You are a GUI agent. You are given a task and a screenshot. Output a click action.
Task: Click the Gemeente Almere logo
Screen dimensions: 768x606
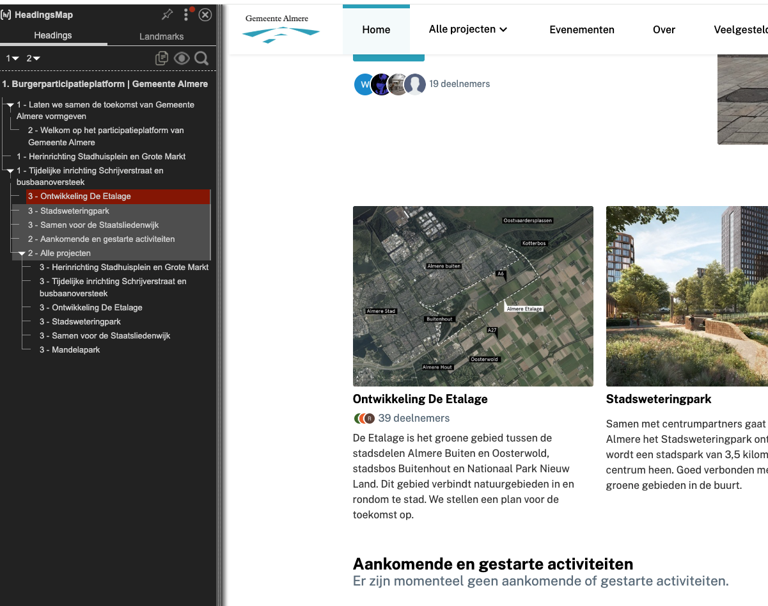281,29
